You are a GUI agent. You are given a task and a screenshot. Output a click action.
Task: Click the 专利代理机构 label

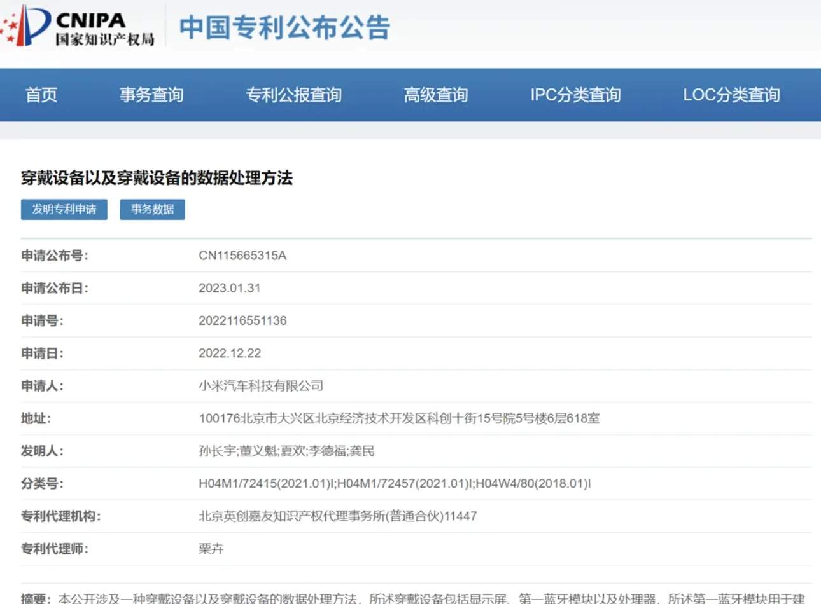pos(61,516)
